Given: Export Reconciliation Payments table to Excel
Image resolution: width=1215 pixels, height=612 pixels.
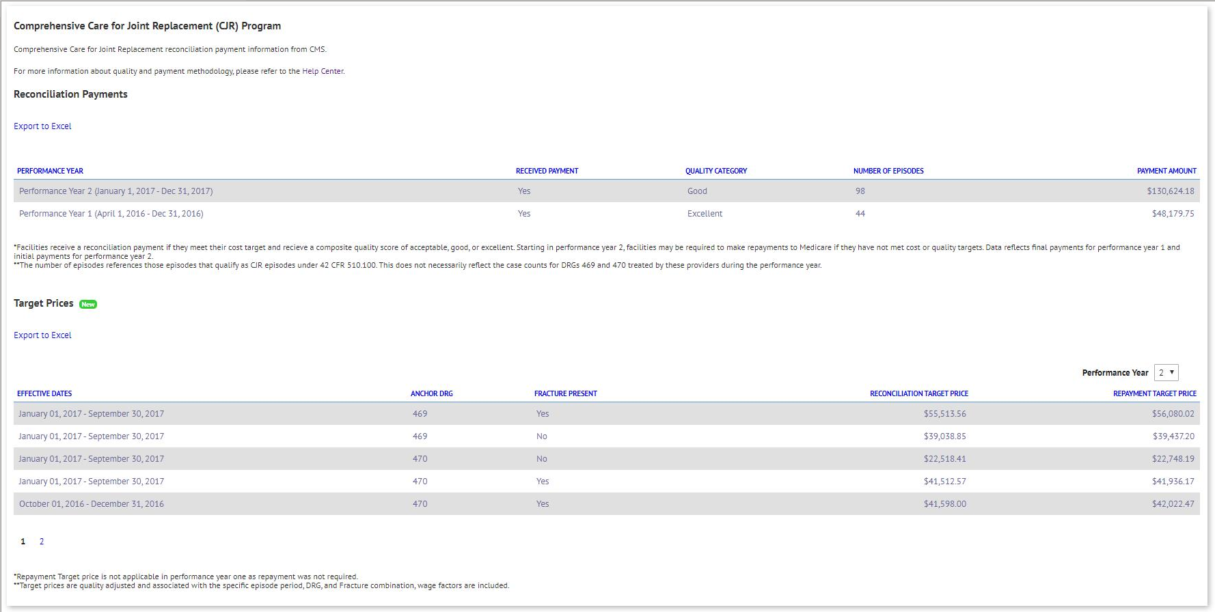Looking at the screenshot, I should pyautogui.click(x=42, y=126).
